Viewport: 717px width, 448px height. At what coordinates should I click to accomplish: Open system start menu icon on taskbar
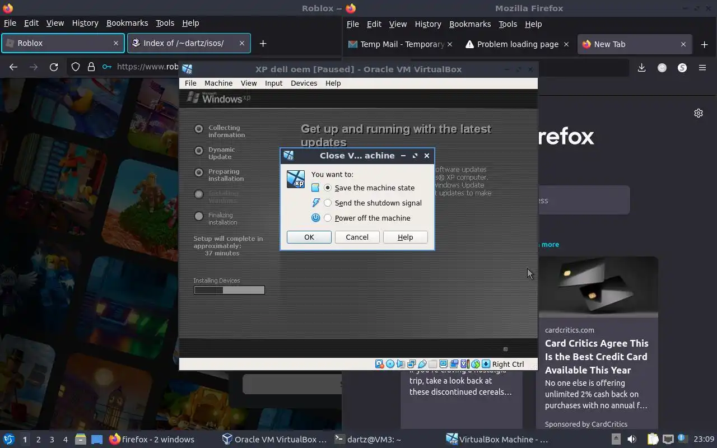pyautogui.click(x=9, y=439)
